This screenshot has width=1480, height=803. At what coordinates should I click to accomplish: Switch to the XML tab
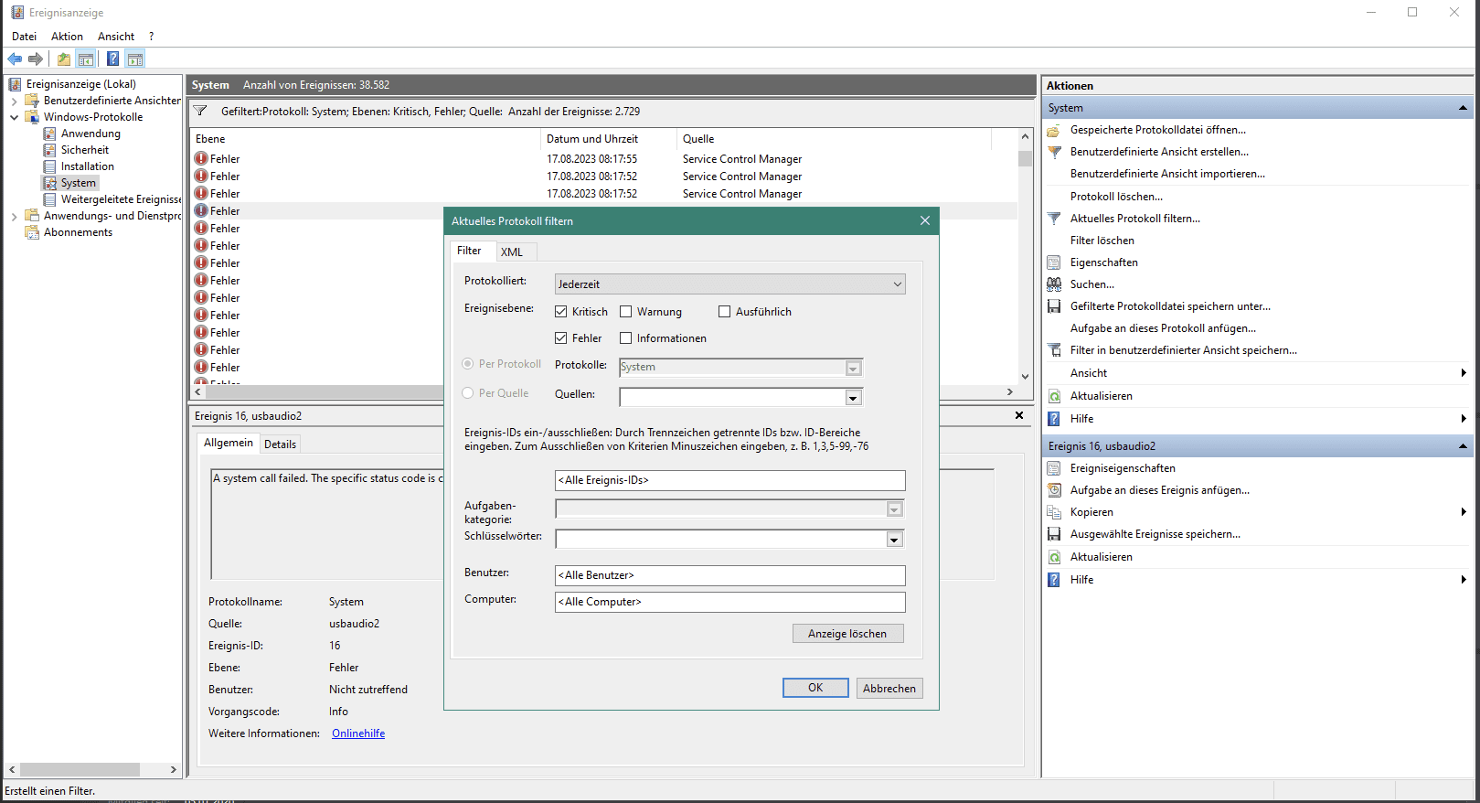click(512, 252)
